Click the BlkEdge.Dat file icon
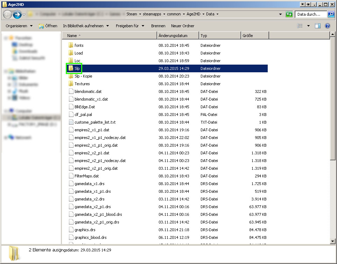337x264 pixels. tap(71, 107)
